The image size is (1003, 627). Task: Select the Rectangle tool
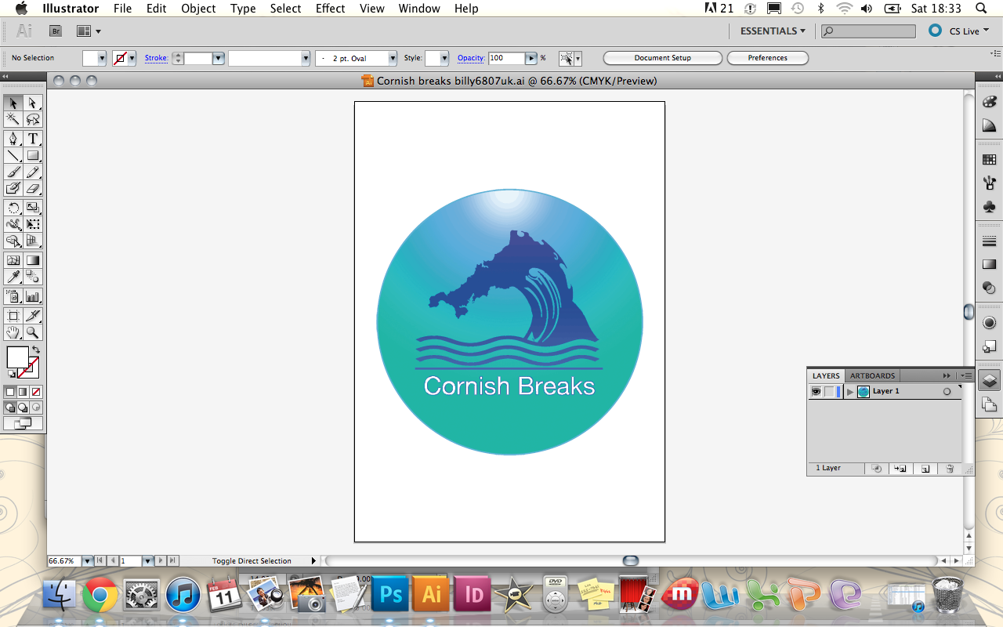[x=33, y=155]
